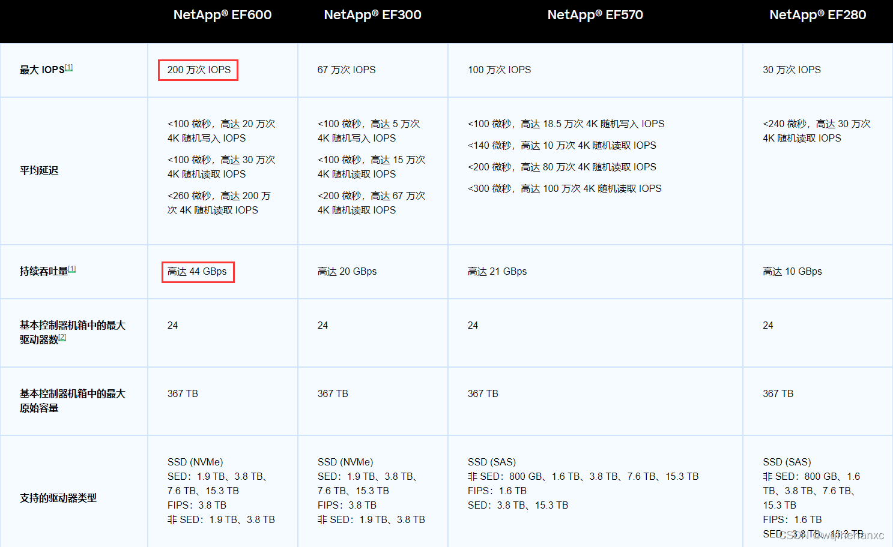Click EF300 latency '<100 微秒，高达 5 万次' entry
Image resolution: width=893 pixels, height=547 pixels.
click(x=369, y=131)
